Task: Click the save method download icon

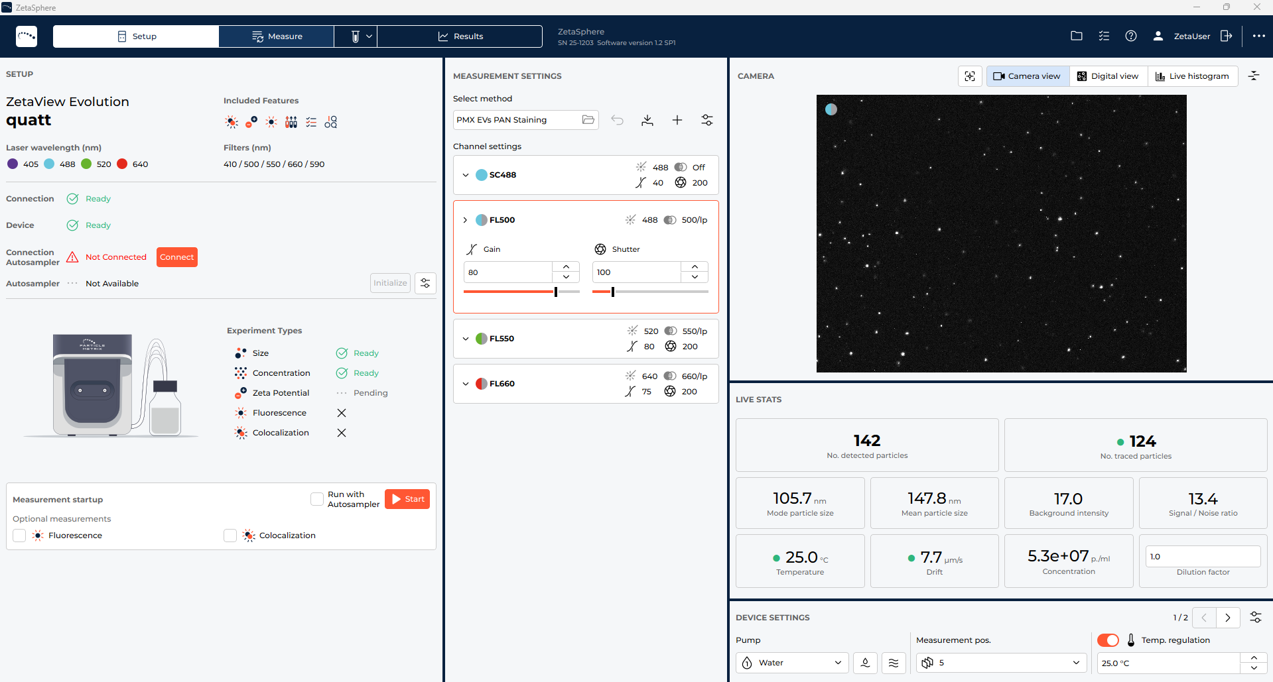Action: [x=647, y=120]
